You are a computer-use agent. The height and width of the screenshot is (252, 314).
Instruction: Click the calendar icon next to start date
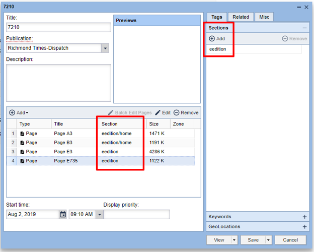[63, 214]
